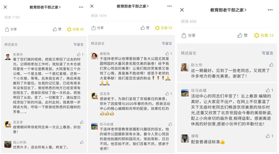Open 教育部老干部之家 chevron in right panel
This screenshot has width=279, height=154.
click(246, 10)
